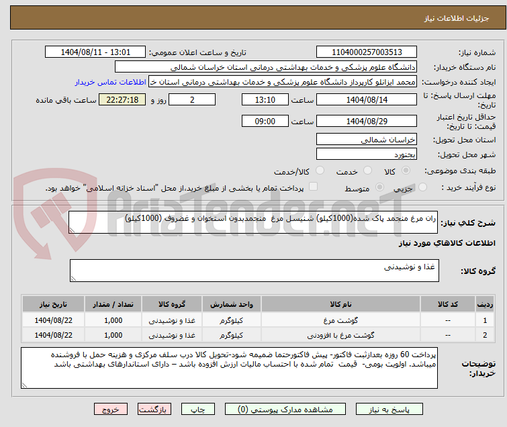Select the کالا/خدمت radio button
The height and width of the screenshot is (427, 507).
(320, 171)
